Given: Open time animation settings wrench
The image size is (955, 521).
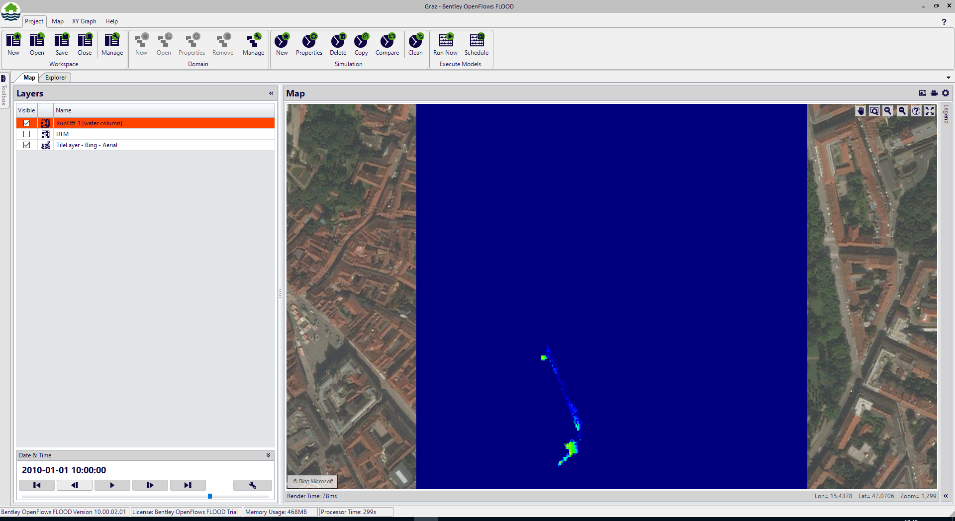Looking at the screenshot, I should [253, 485].
